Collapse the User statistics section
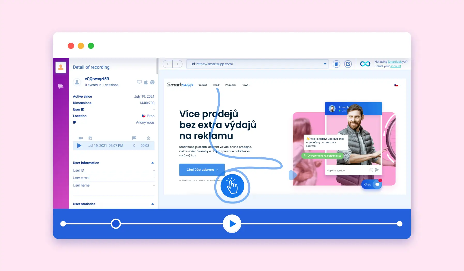 153,204
